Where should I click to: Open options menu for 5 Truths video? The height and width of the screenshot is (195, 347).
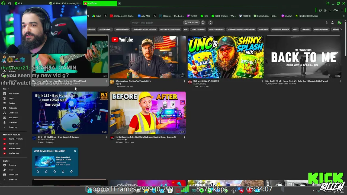point(184,81)
